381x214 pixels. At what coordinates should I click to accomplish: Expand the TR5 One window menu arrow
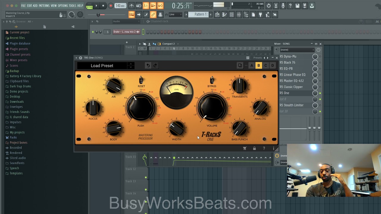coord(76,58)
